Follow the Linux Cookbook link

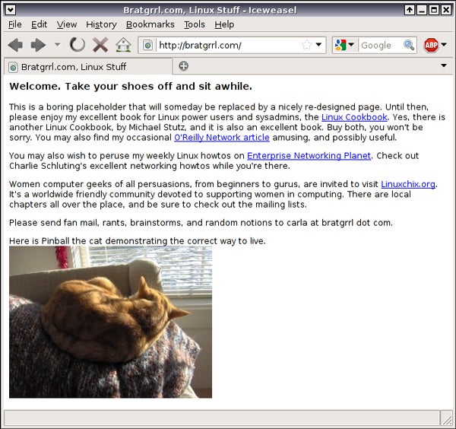(x=354, y=117)
